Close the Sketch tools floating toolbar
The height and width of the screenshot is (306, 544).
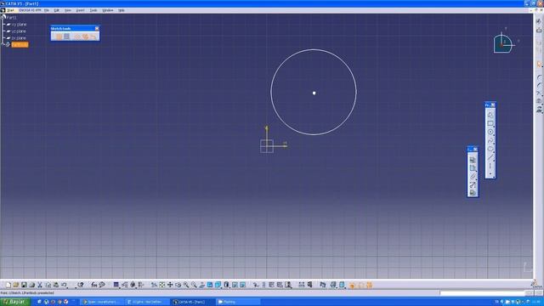click(97, 28)
